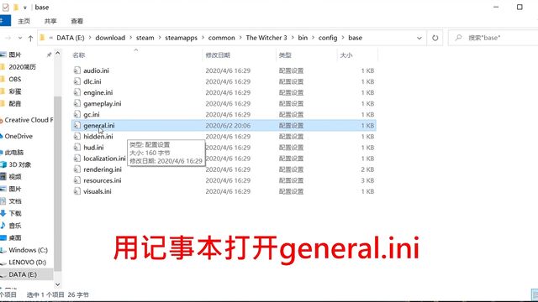Navigate to 'The Witcher 3' breadcrumb
538x302 pixels.
coord(266,38)
